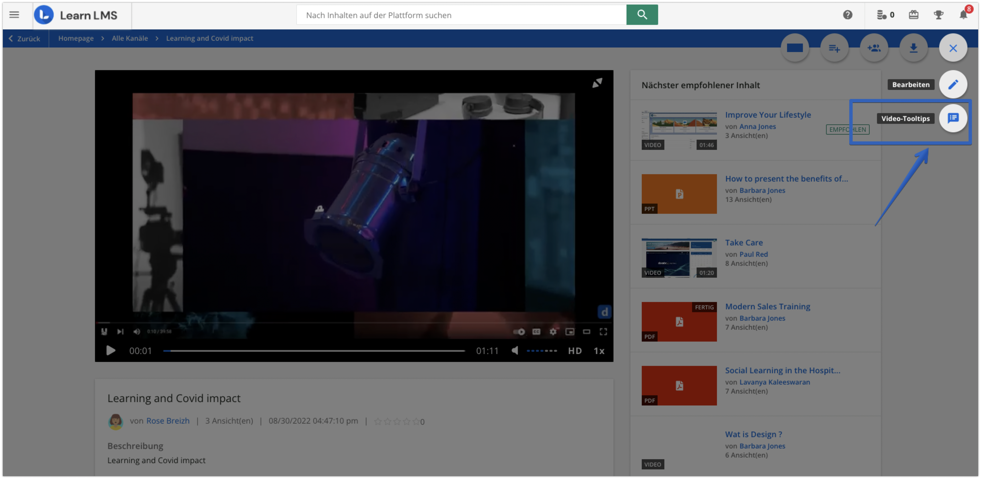Click the download icon button
This screenshot has height=479, width=981.
[913, 48]
